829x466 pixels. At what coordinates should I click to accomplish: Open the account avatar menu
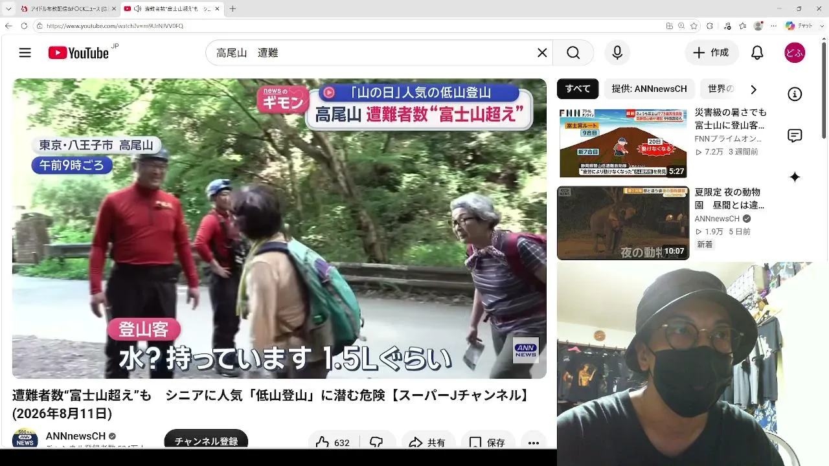click(795, 53)
